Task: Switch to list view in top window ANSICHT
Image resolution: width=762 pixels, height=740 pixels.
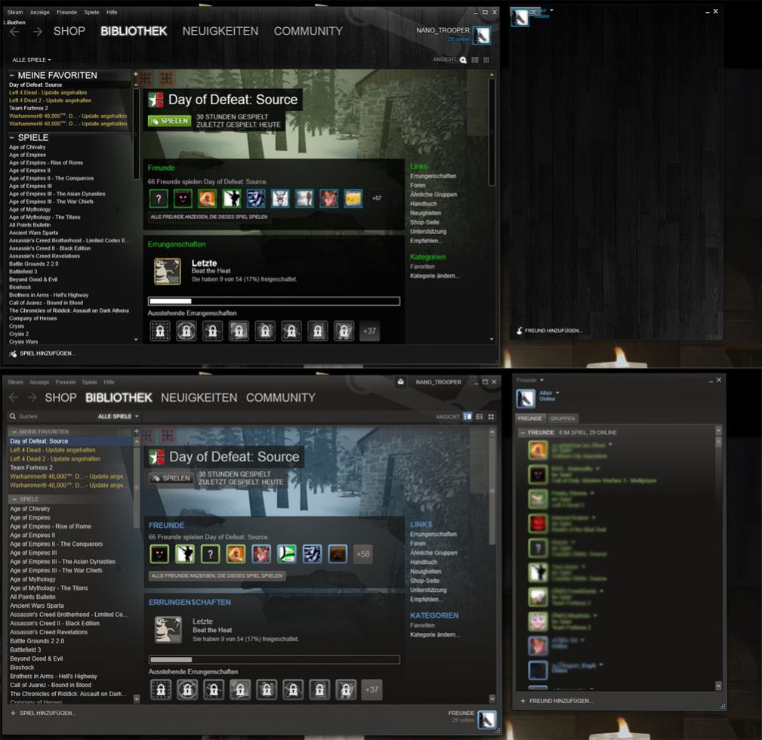Action: pos(475,60)
